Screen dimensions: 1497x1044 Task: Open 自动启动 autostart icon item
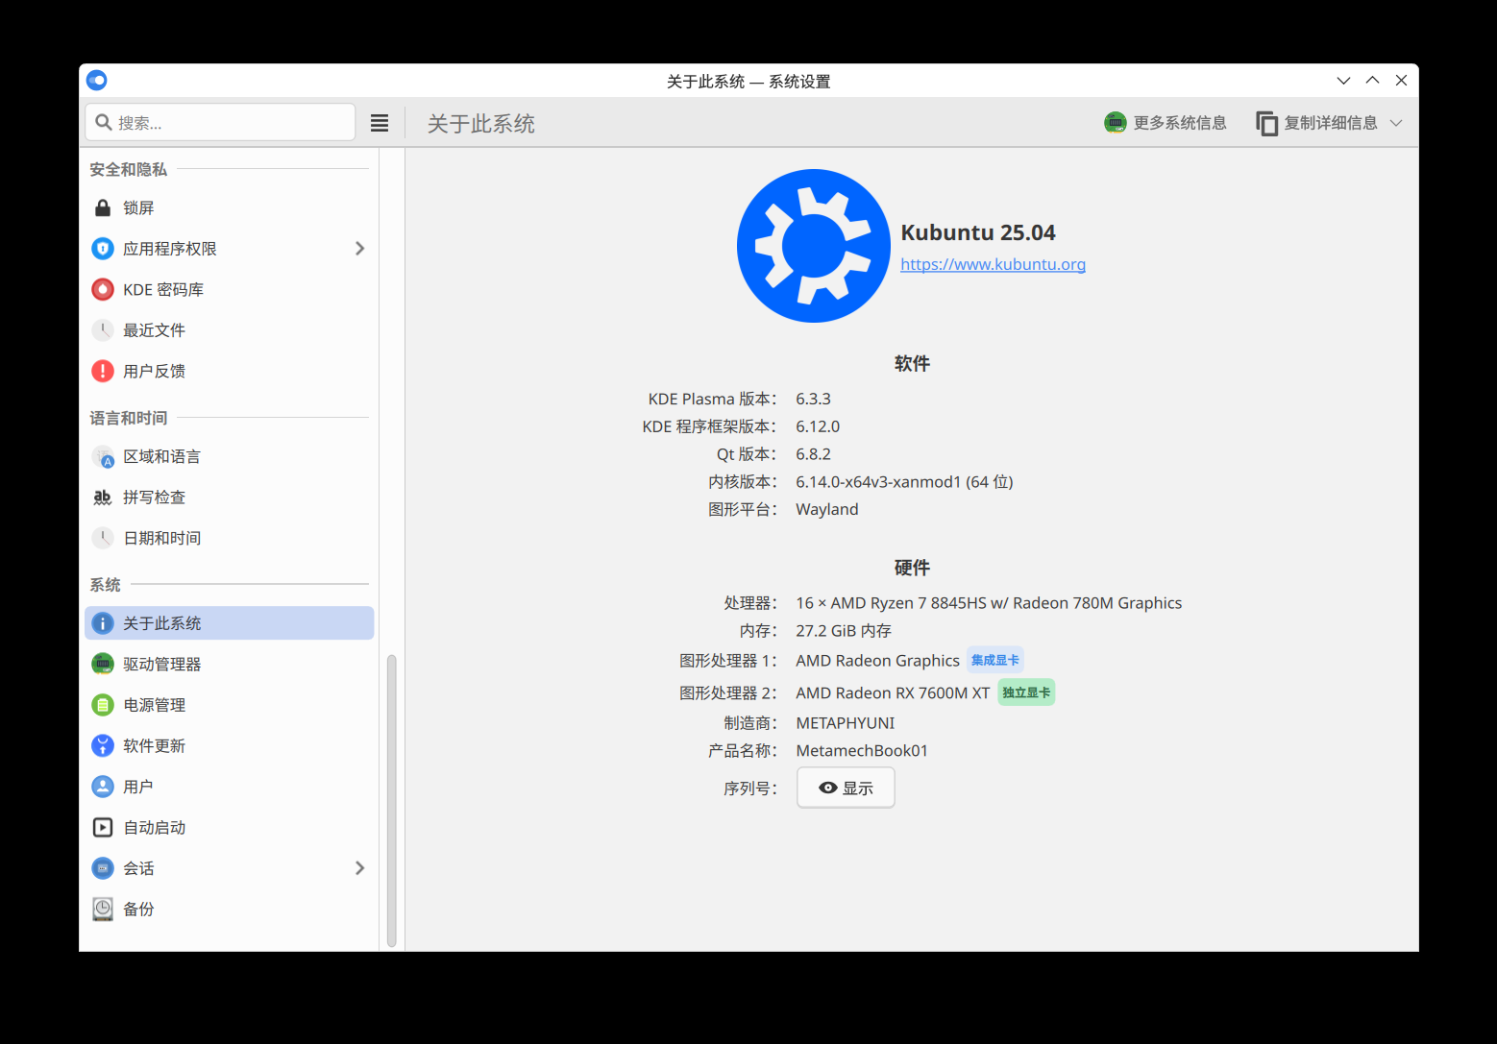(x=103, y=827)
